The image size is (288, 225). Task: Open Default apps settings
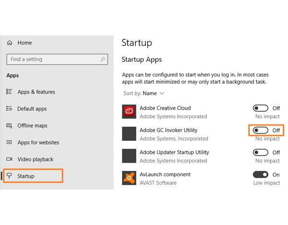(32, 109)
